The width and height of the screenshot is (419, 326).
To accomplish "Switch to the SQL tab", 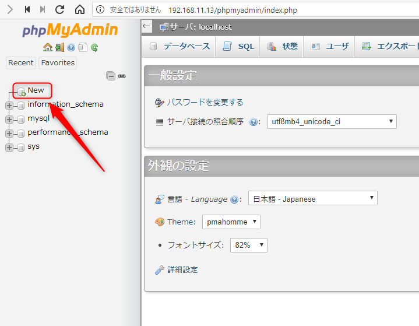I will [x=240, y=47].
